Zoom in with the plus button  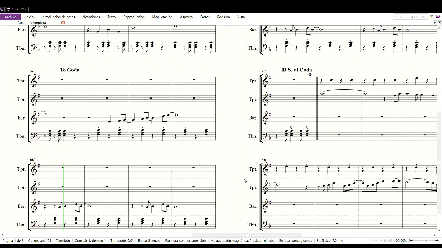click(x=437, y=240)
